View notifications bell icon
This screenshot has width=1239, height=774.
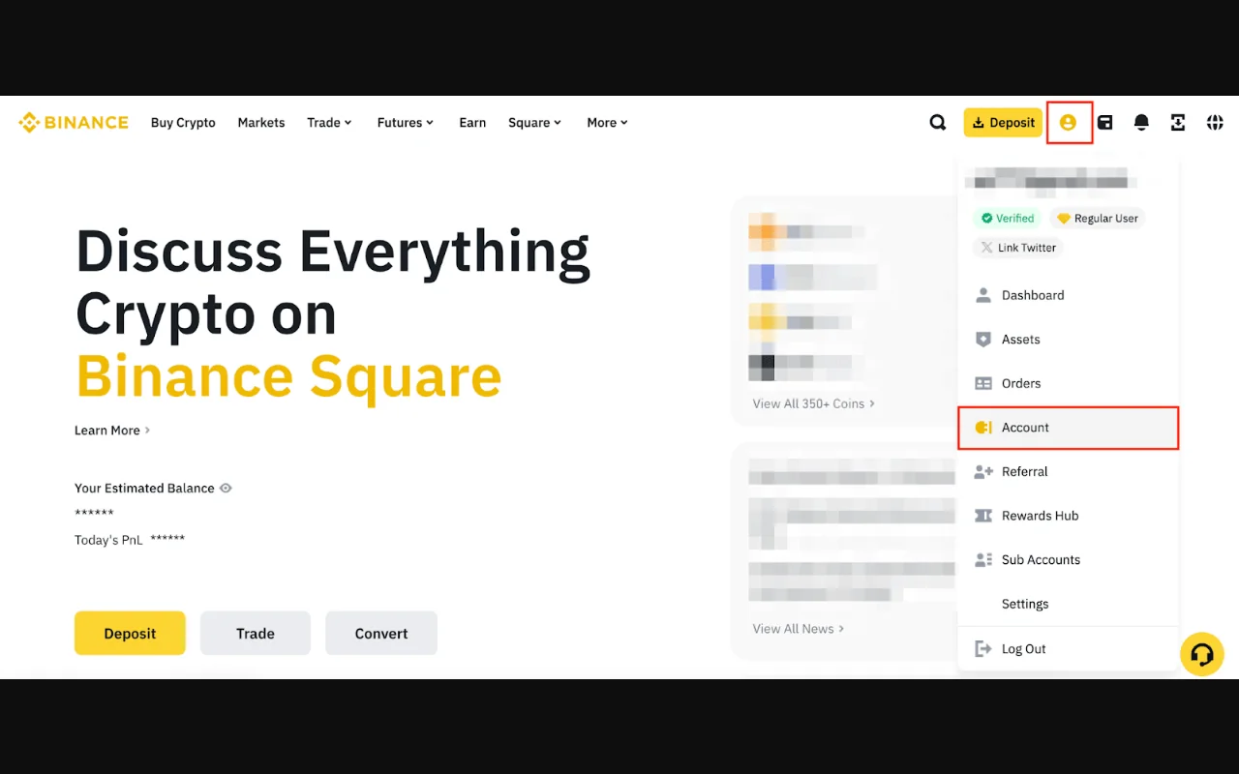(1141, 122)
